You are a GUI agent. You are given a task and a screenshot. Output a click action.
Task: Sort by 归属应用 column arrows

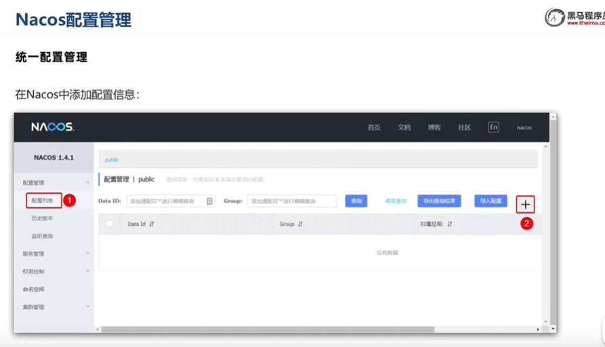click(x=450, y=224)
